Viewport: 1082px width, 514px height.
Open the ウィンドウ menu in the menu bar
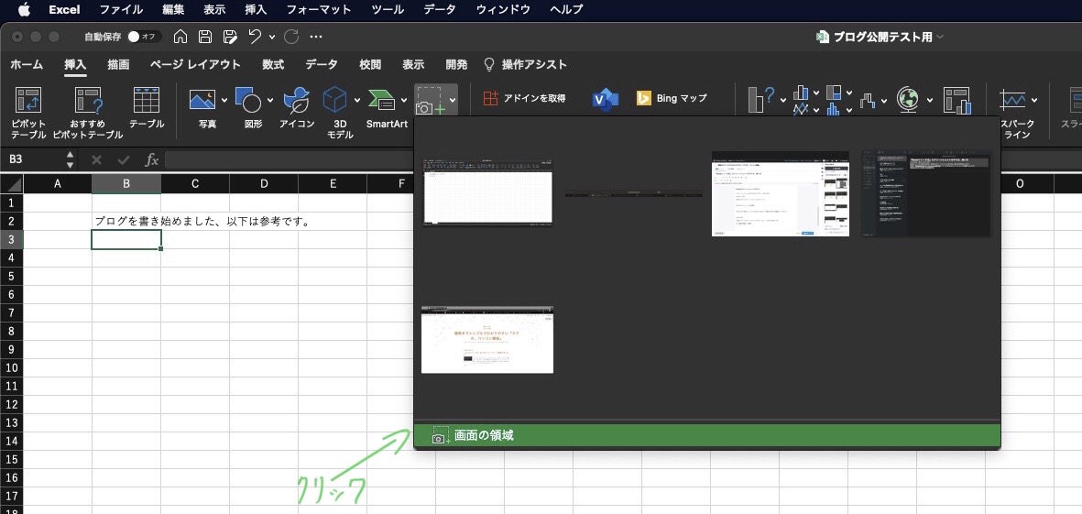coord(503,10)
